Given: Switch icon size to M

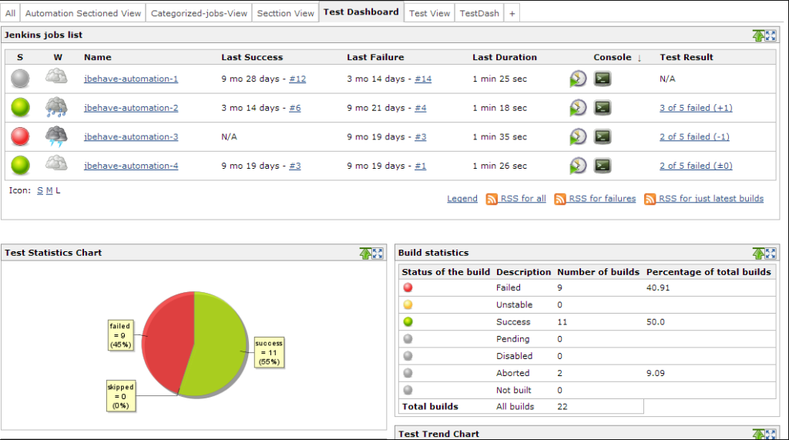Looking at the screenshot, I should 49,190.
